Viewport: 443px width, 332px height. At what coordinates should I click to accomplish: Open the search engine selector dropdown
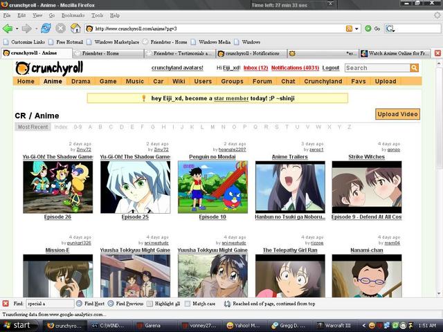coord(390,28)
